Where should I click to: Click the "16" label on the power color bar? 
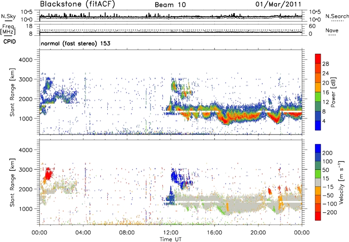[325, 93]
